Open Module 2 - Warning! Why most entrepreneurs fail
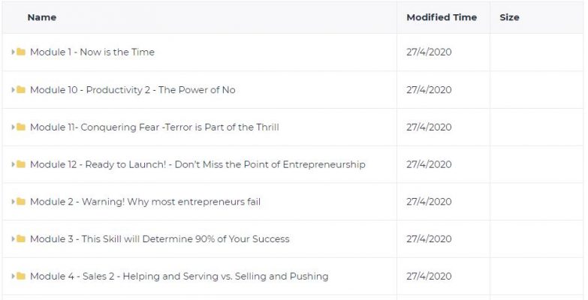Screen dimensions: 588x300 tap(145, 202)
